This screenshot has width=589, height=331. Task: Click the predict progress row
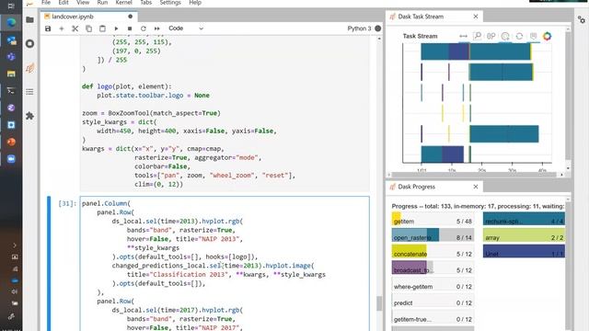[x=433, y=301]
